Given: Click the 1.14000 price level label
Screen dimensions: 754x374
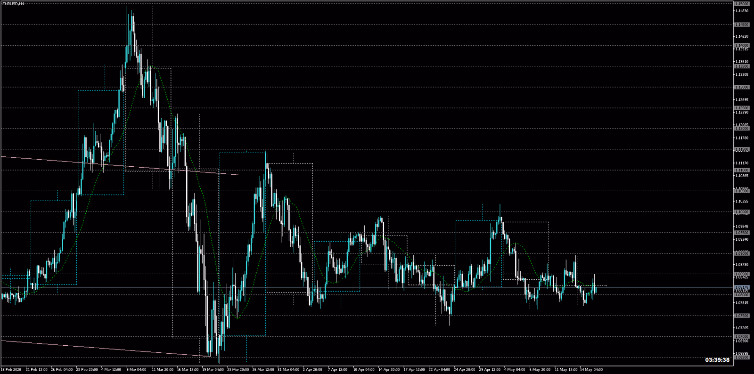Looking at the screenshot, I should tap(742, 46).
